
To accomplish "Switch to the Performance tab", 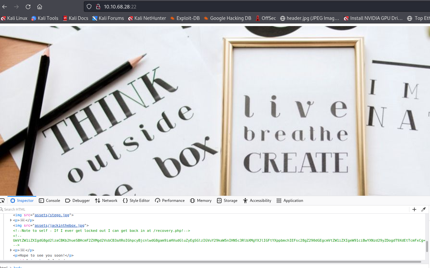I will (x=170, y=201).
